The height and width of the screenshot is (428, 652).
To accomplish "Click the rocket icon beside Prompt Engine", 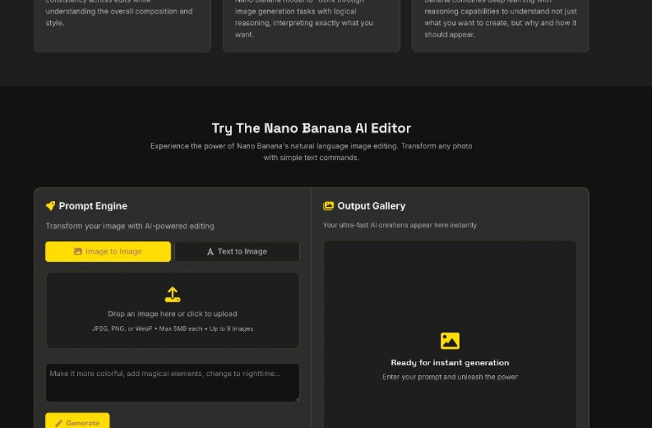I will (51, 206).
